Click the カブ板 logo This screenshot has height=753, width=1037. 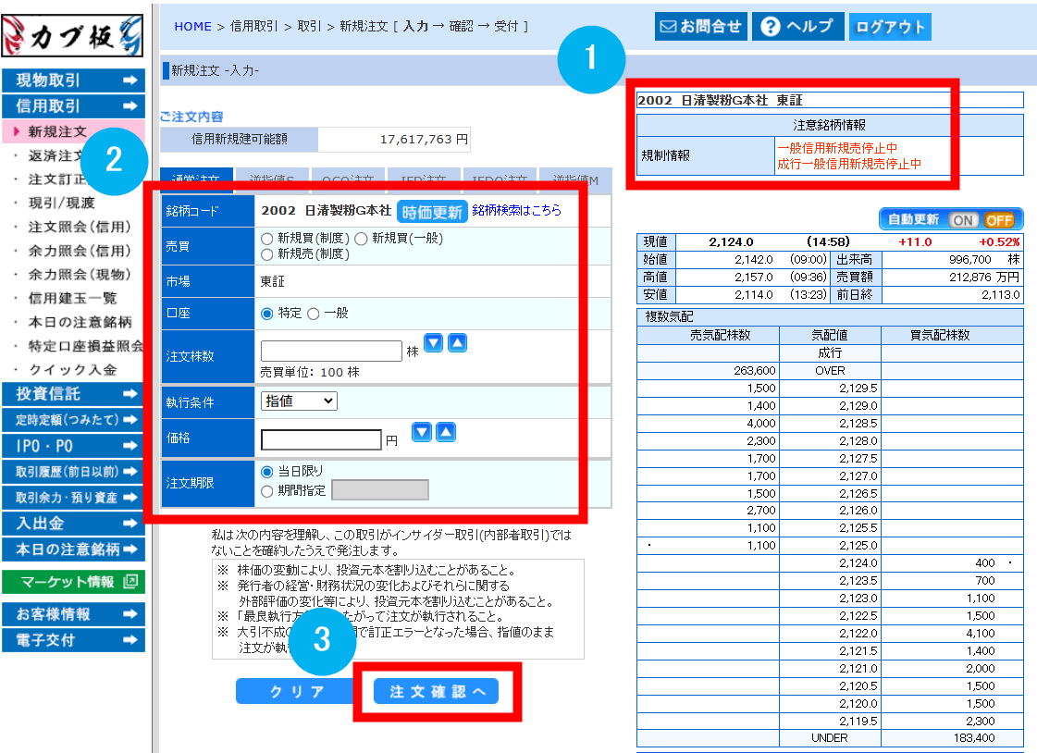72,36
